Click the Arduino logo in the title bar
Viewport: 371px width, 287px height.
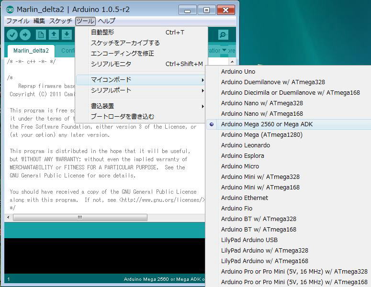coord(10,10)
